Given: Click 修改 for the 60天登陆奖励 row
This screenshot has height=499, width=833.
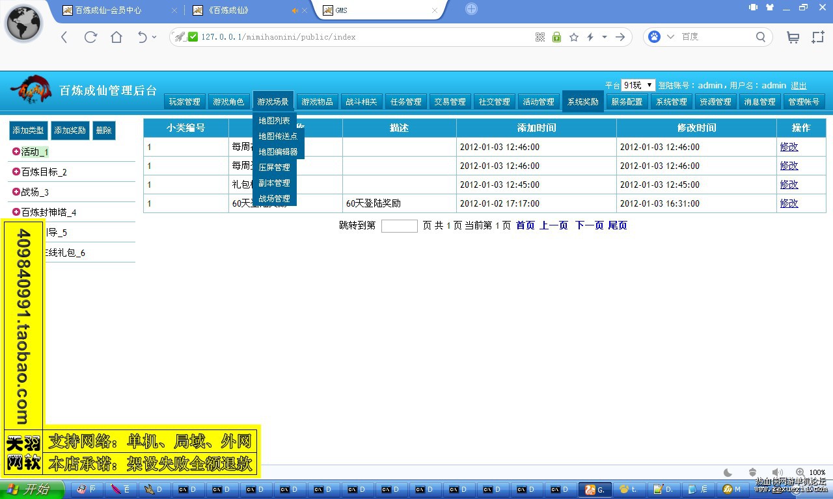Looking at the screenshot, I should (x=789, y=203).
